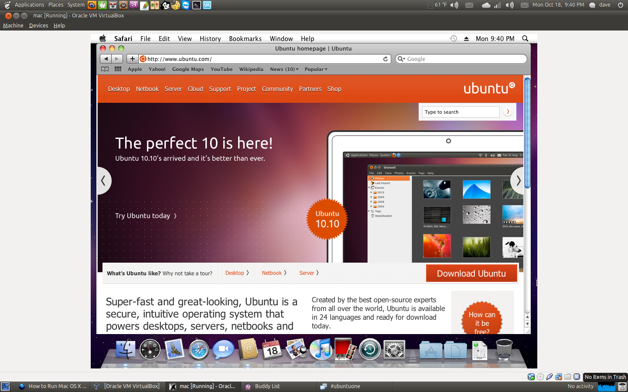The height and width of the screenshot is (392, 628).
Task: Show Safari bookmarks library book icon
Action: pyautogui.click(x=105, y=69)
